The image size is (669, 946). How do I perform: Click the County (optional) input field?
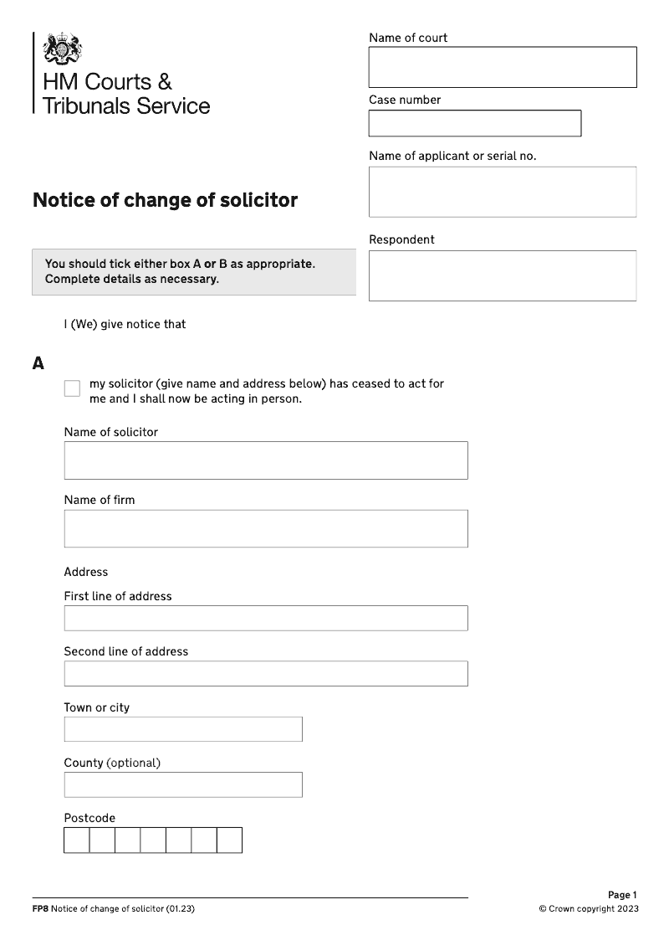tap(182, 784)
